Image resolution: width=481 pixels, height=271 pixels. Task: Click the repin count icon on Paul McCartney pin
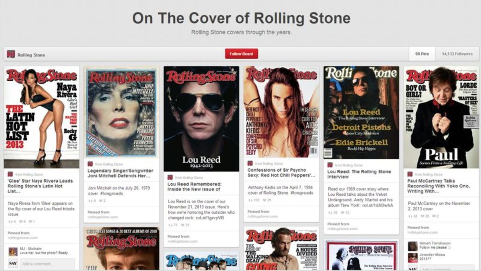coord(410,217)
